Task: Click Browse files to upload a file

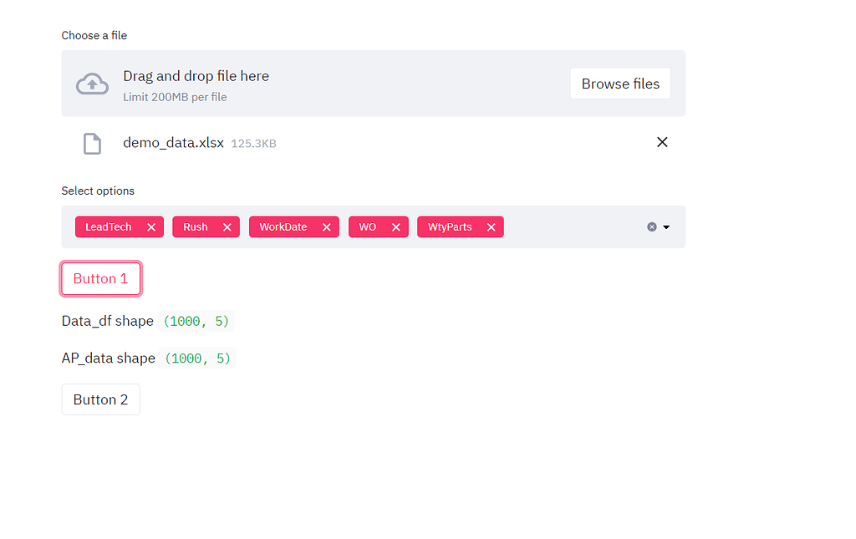Action: [x=620, y=83]
